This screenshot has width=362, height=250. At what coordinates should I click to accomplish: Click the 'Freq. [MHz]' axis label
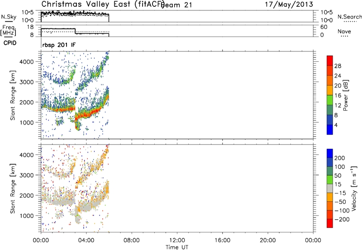(x=9, y=31)
